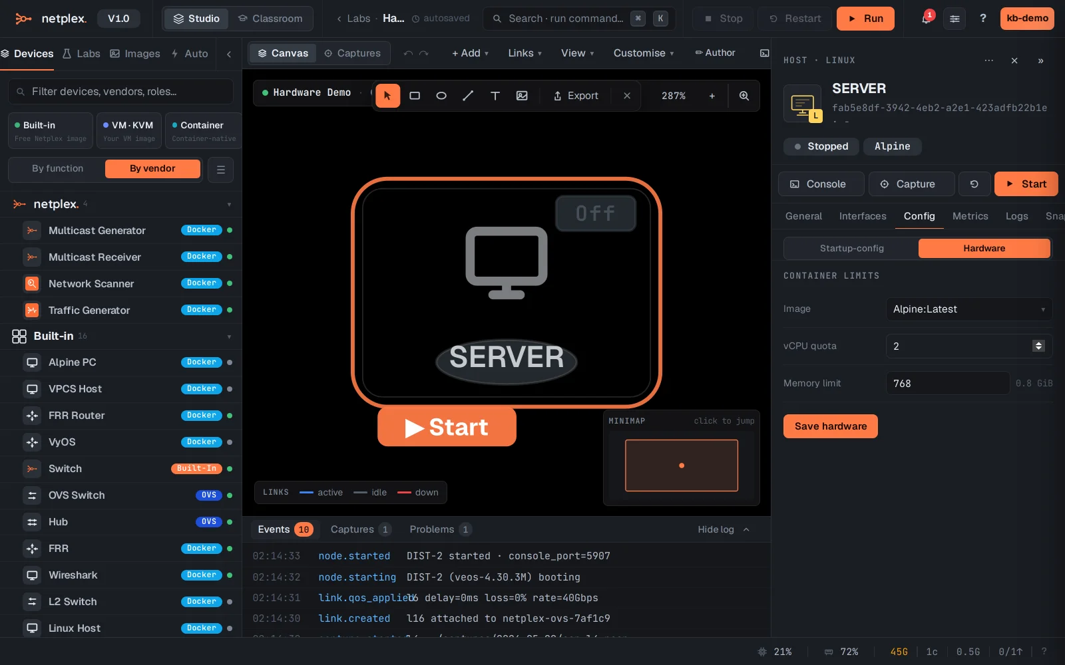This screenshot has width=1065, height=665.
Task: Collapse the Built-in device group
Action: coord(229,337)
